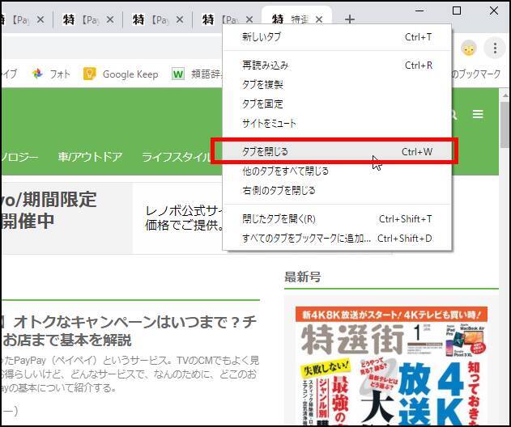511x427 pixels.
Task: Select タブを複製 menu entry
Action: 262,84
